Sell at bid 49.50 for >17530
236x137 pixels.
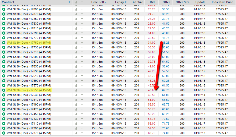[151, 95]
